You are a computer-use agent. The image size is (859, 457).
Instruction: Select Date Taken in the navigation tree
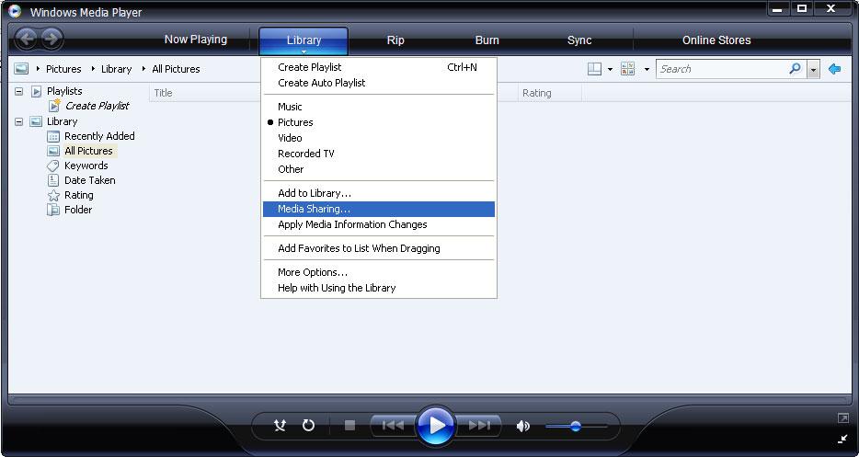pyautogui.click(x=90, y=180)
